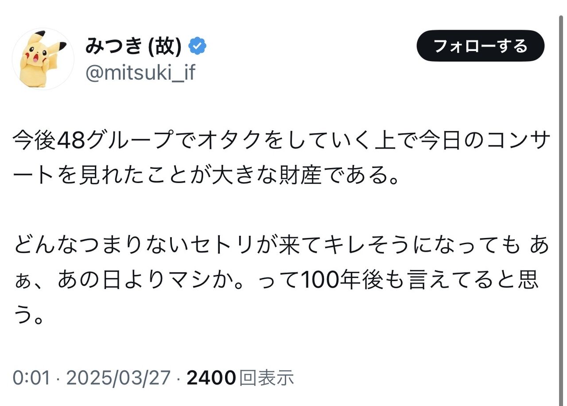Click the 2400 view count number
The image size is (567, 406).
pos(211,378)
